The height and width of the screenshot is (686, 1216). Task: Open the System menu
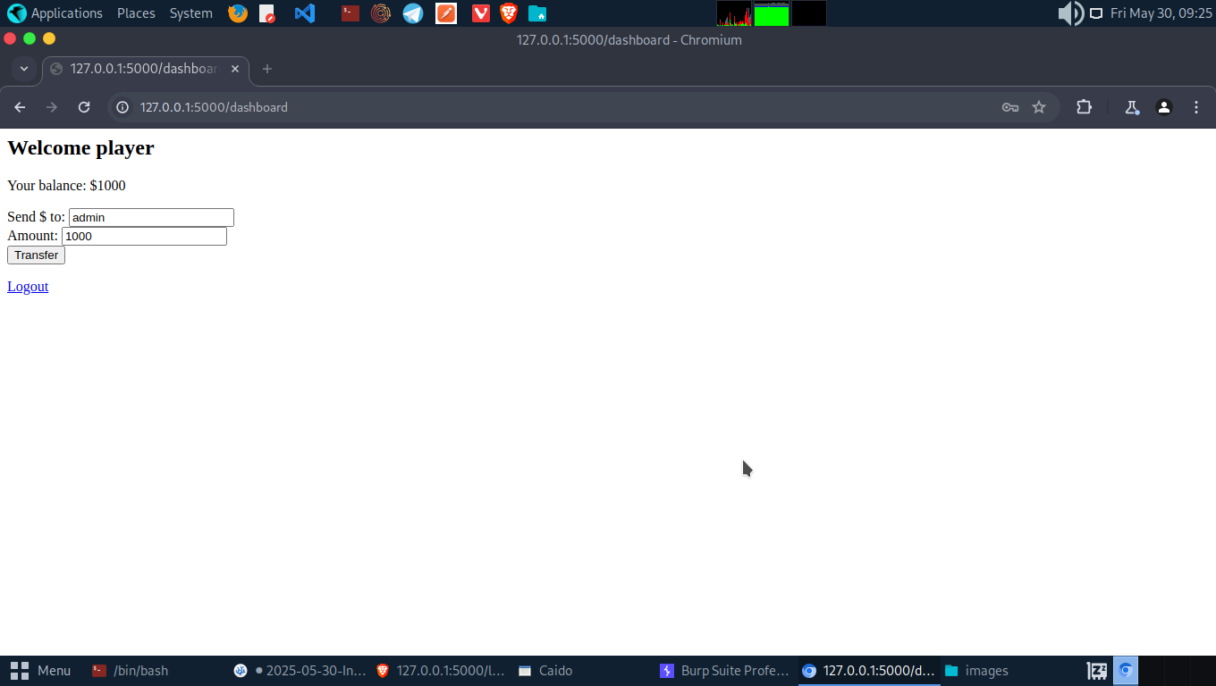coord(191,13)
